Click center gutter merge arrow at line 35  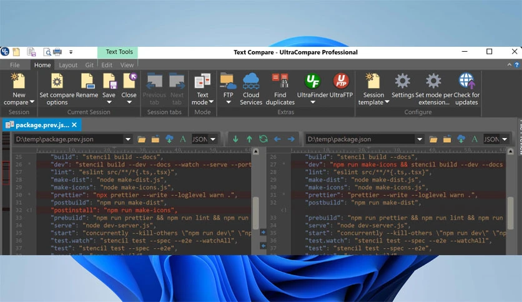click(x=263, y=232)
